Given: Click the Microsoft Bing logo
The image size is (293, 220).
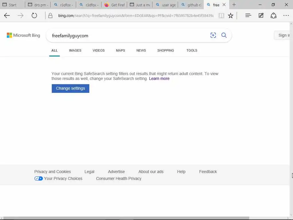Looking at the screenshot, I should 23,35.
